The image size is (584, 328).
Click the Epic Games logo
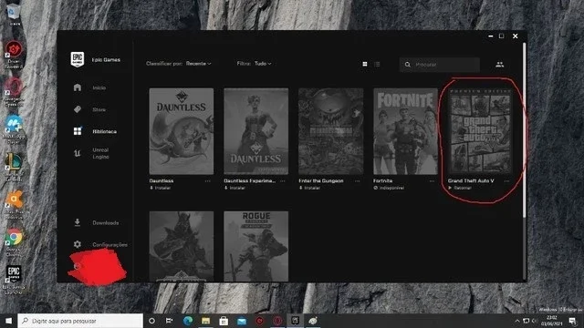[77, 59]
